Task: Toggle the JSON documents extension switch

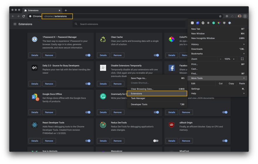Action: (x=225, y=112)
